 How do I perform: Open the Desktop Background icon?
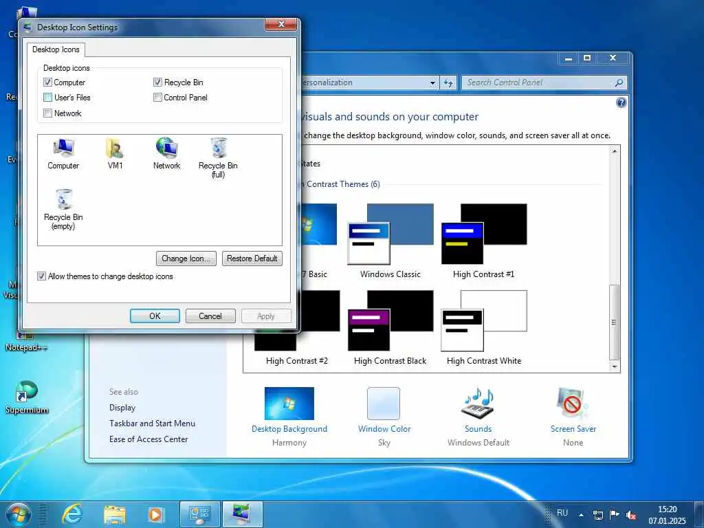289,403
